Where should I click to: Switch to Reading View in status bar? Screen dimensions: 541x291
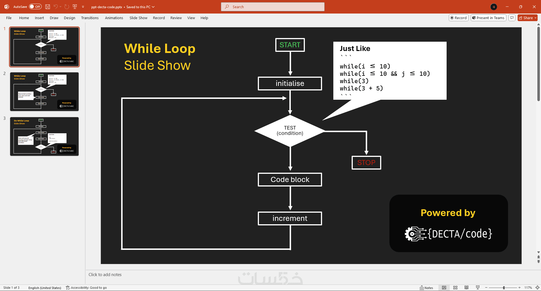coord(467,288)
